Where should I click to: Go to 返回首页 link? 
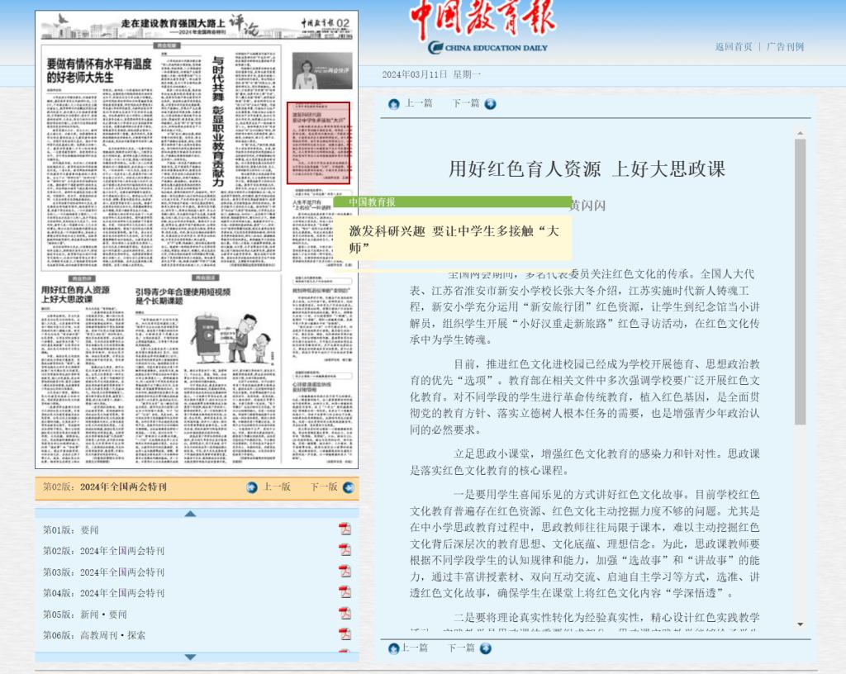[x=734, y=47]
